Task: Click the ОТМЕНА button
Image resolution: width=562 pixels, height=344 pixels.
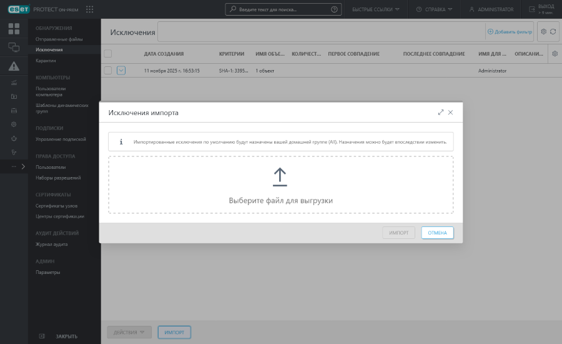Action: (437, 233)
